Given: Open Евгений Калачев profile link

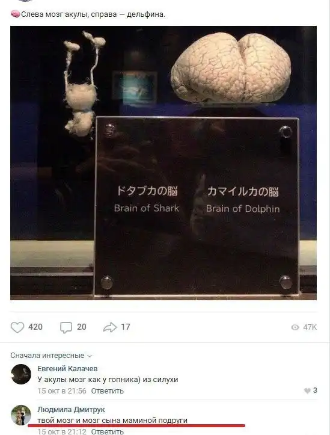Looking at the screenshot, I should pyautogui.click(x=67, y=368).
